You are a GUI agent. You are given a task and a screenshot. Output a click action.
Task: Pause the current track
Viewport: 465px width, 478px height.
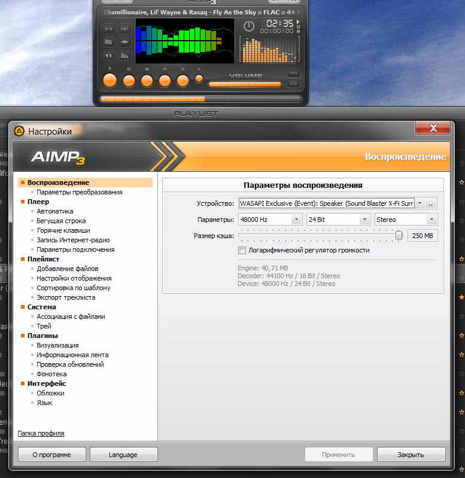[128, 80]
